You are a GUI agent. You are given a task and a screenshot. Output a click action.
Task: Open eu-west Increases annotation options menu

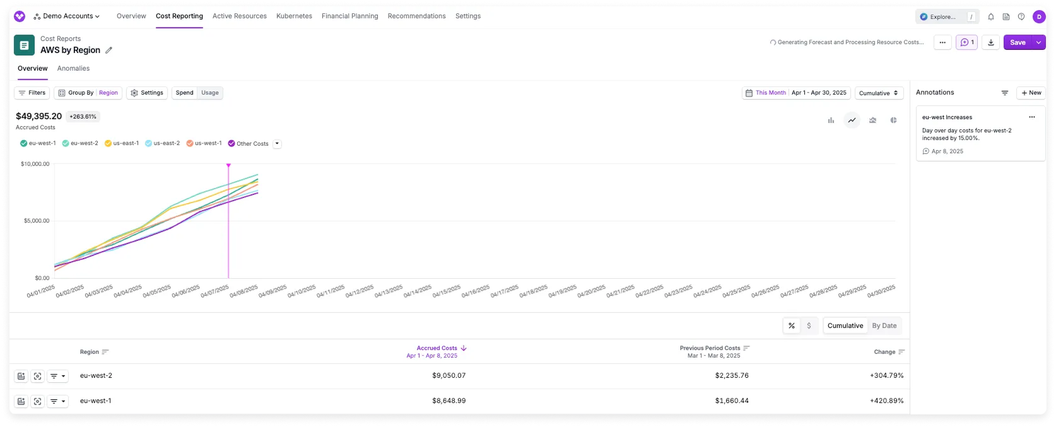click(x=1032, y=117)
